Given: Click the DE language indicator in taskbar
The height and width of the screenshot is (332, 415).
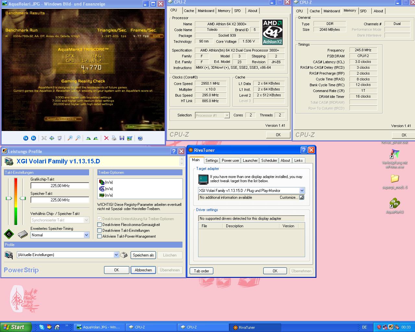Looking at the screenshot, I should [x=364, y=327].
